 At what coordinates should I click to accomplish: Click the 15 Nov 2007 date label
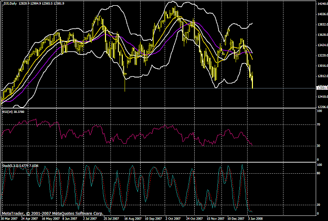pos(216,219)
